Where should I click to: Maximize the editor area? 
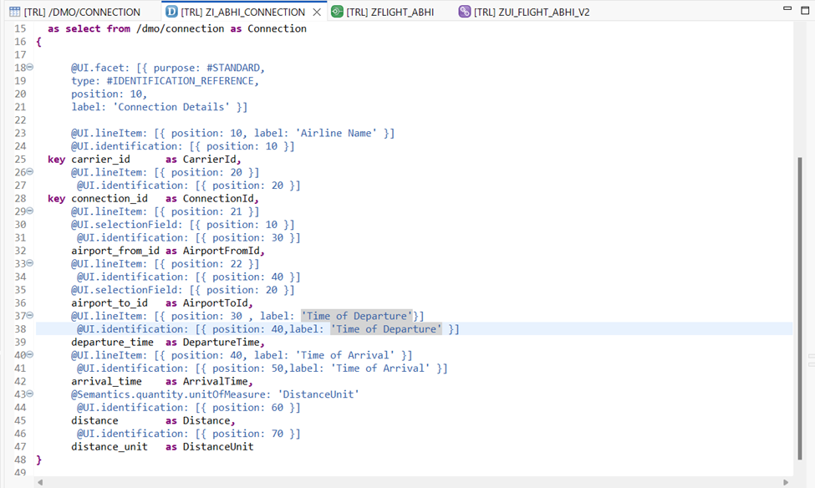[x=804, y=8]
